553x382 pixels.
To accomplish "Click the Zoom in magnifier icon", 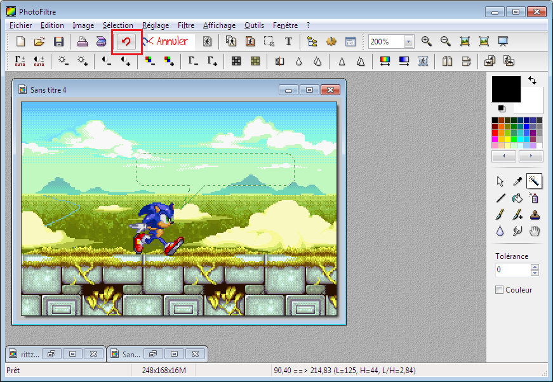I will point(427,42).
